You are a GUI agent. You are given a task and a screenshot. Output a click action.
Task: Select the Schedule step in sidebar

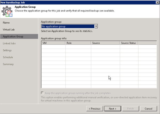pyautogui.click(x=8, y=57)
